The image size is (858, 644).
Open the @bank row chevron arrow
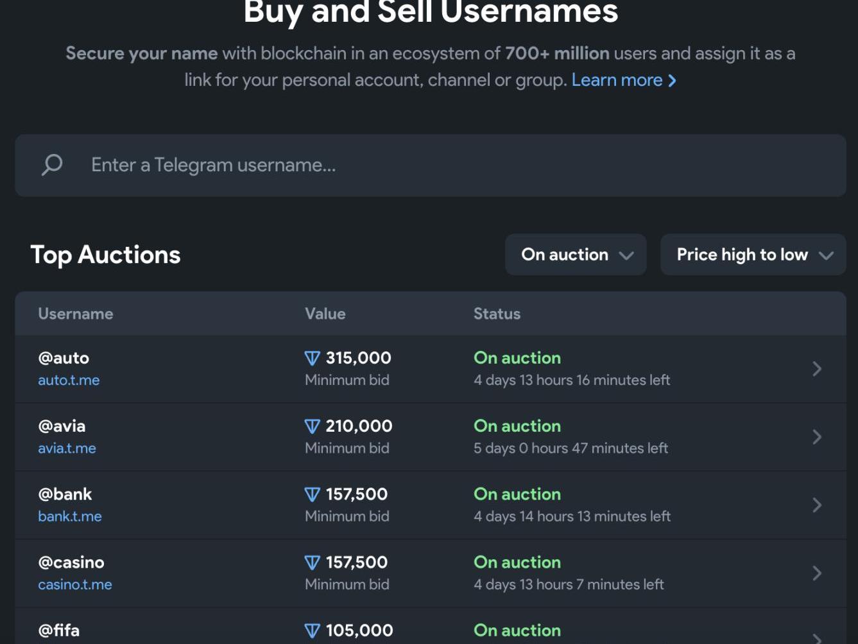[x=817, y=505]
